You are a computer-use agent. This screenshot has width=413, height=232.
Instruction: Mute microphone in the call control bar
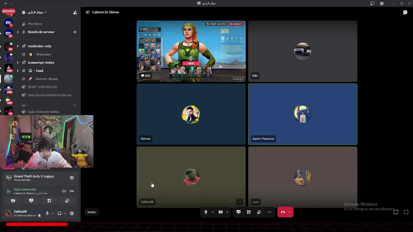coord(206,212)
